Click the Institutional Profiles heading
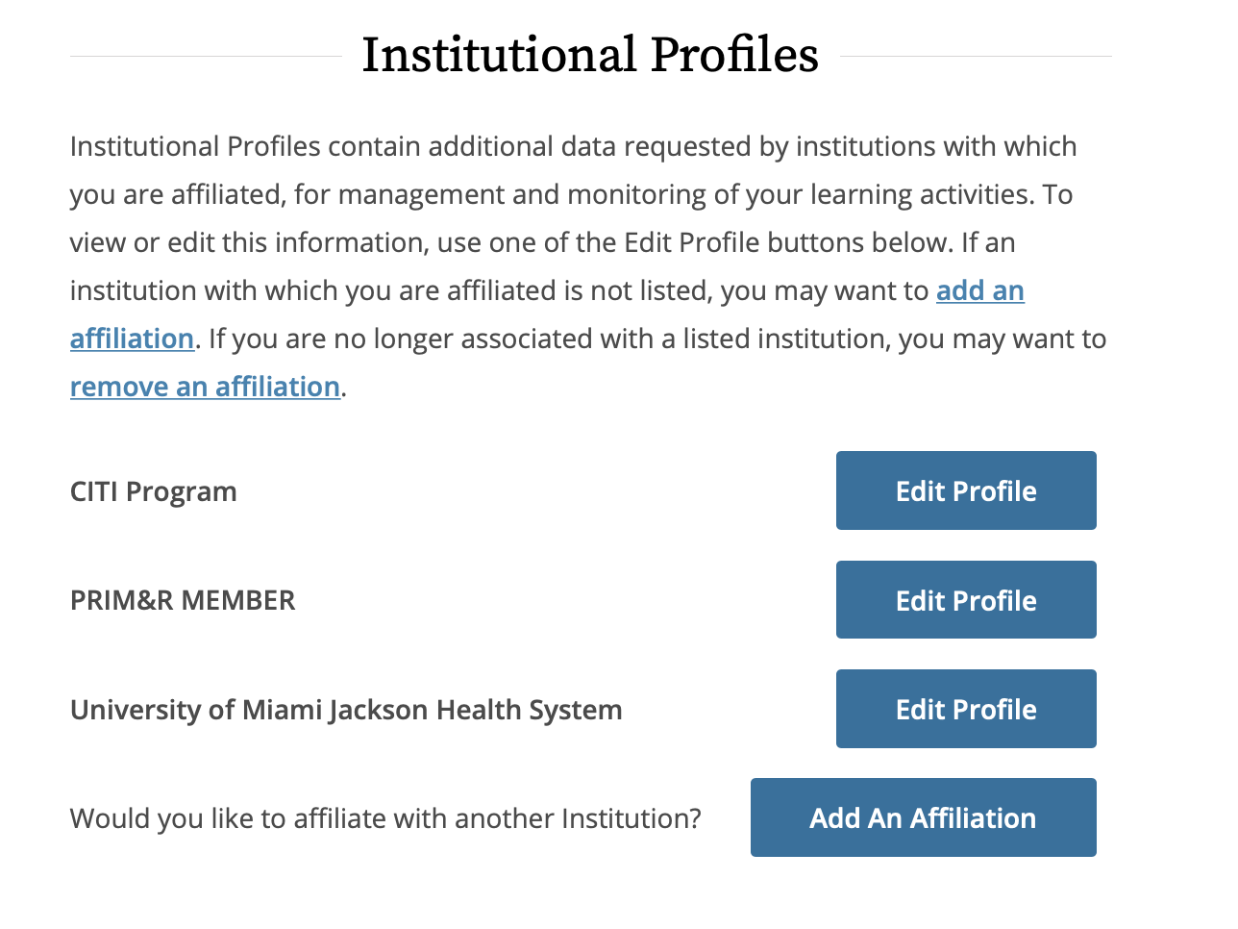The width and height of the screenshot is (1238, 929). 589,55
